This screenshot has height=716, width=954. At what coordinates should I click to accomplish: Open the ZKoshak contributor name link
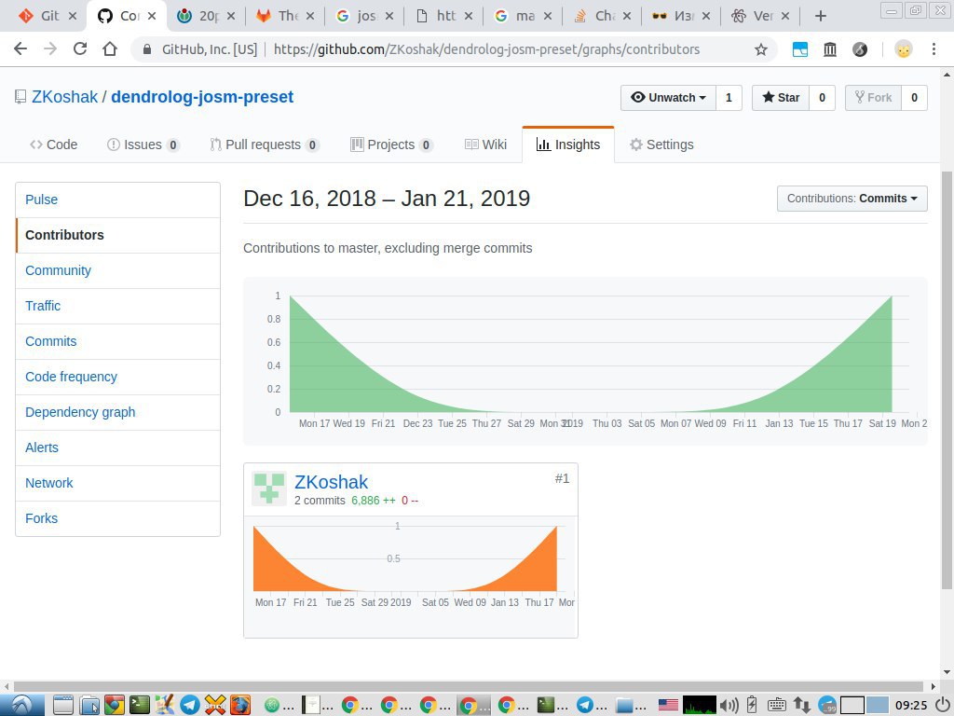click(x=331, y=482)
